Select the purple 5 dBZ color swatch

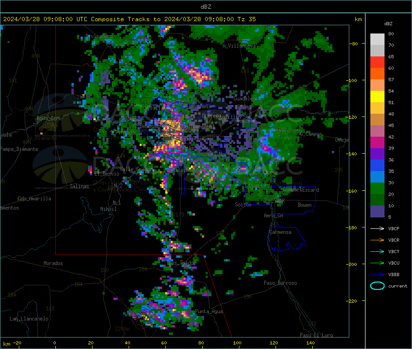pos(377,211)
